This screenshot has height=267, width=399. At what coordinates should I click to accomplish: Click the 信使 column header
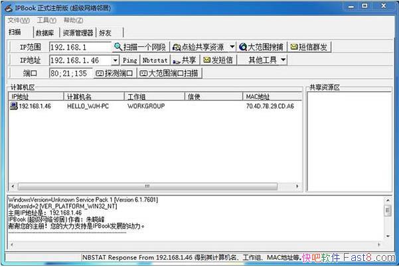(x=214, y=97)
